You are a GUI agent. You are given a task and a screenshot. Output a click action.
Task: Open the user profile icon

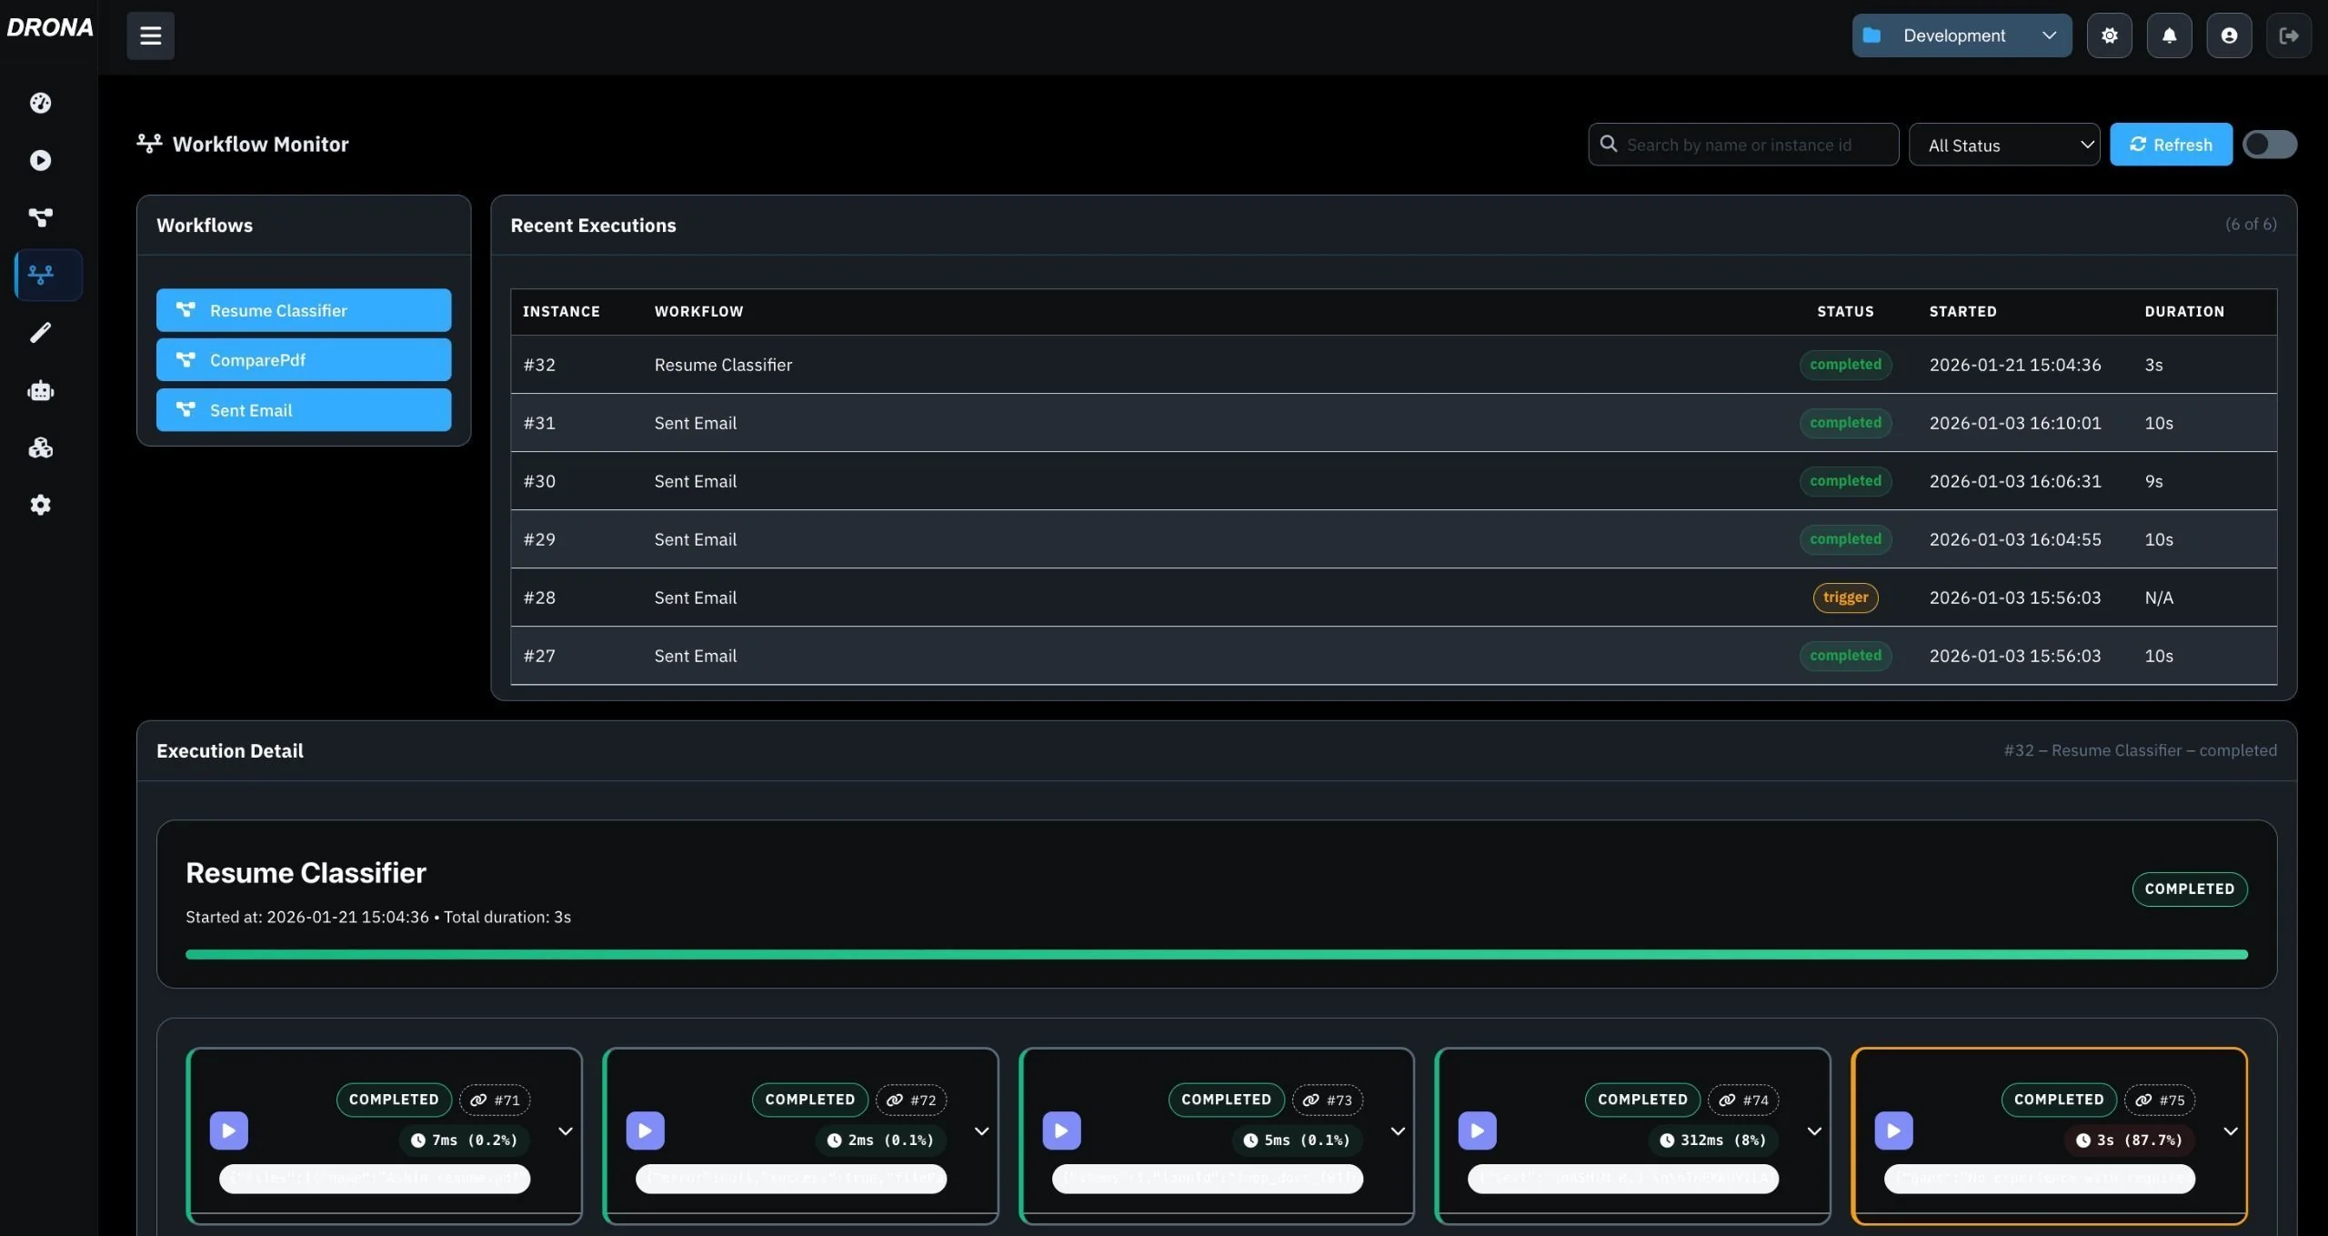2229,35
